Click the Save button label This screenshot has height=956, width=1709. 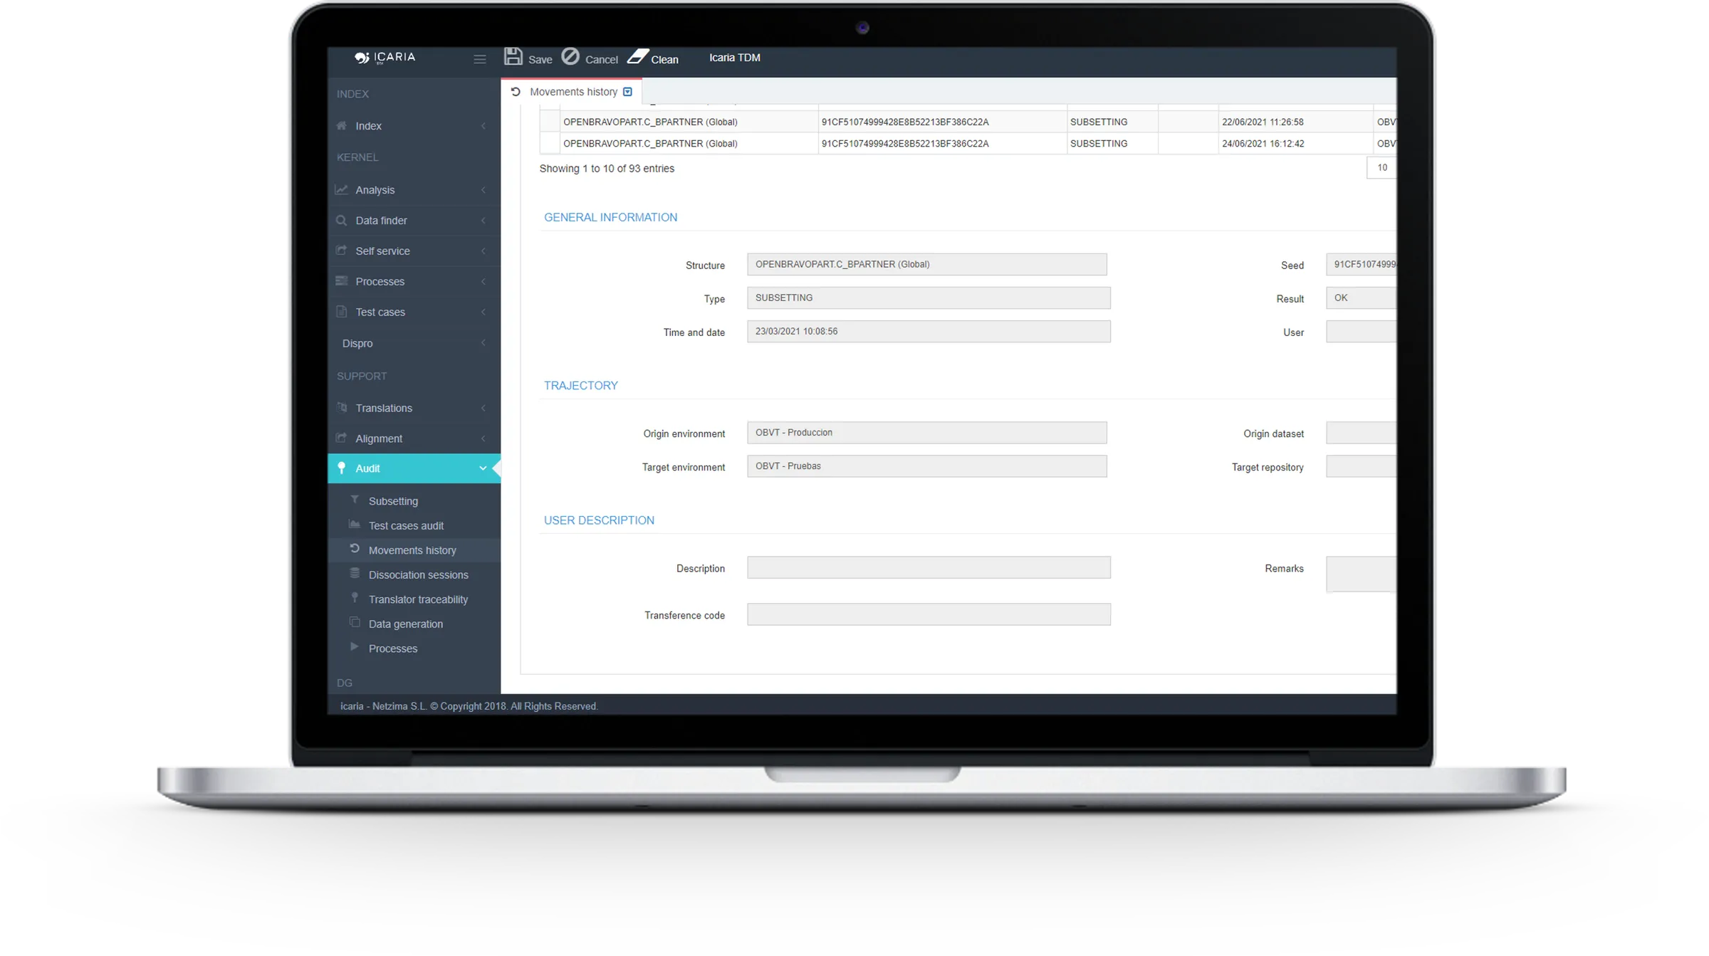(x=540, y=60)
